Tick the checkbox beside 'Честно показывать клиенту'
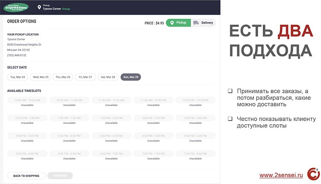The height and width of the screenshot is (184, 321). (230, 119)
